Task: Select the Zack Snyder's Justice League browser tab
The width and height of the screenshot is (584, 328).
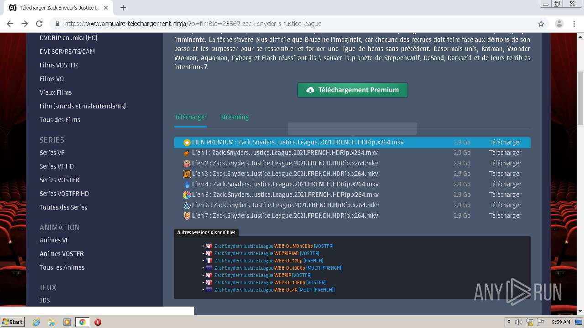Action: (59, 8)
